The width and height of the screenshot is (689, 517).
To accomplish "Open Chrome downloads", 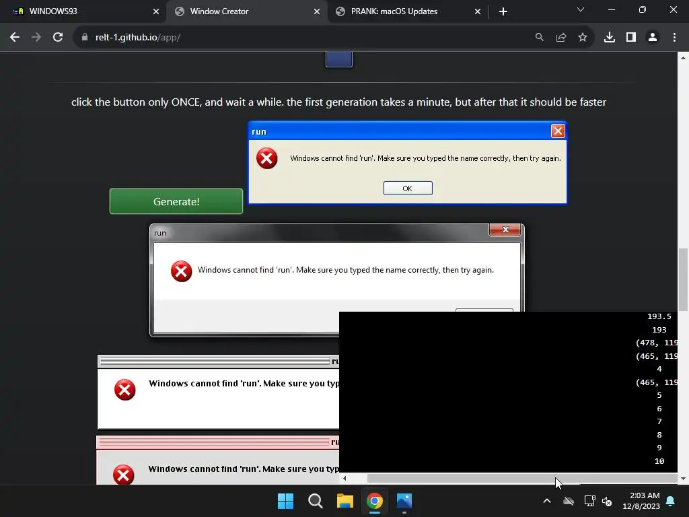I will tap(610, 38).
